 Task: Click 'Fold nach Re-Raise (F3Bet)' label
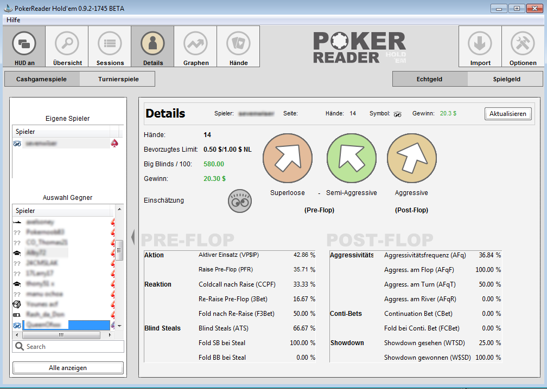pos(237,314)
